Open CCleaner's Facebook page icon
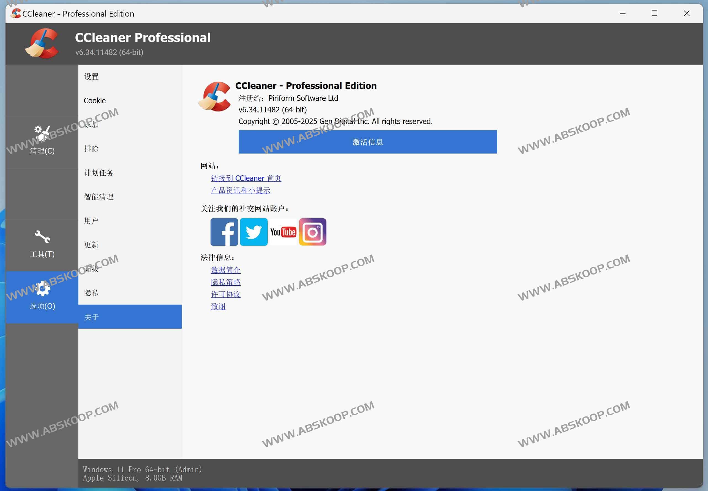This screenshot has width=708, height=491. pos(224,232)
